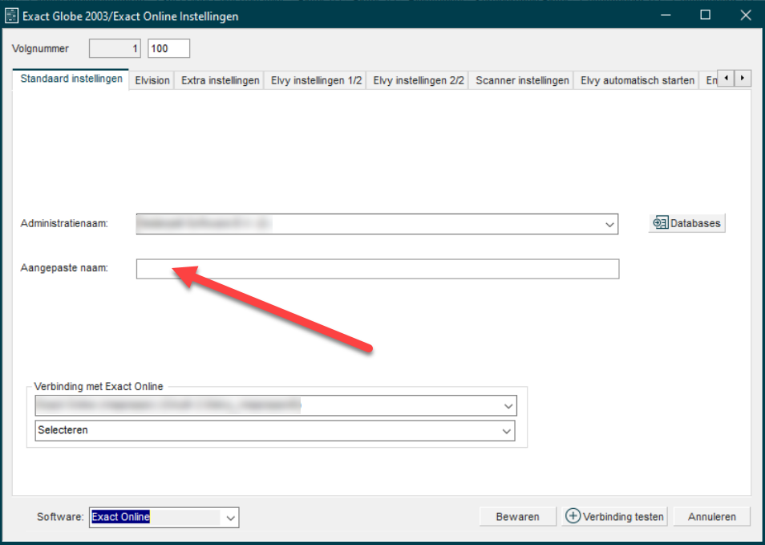The image size is (765, 545).
Task: Click the Verbinding testen plus icon
Action: point(573,516)
